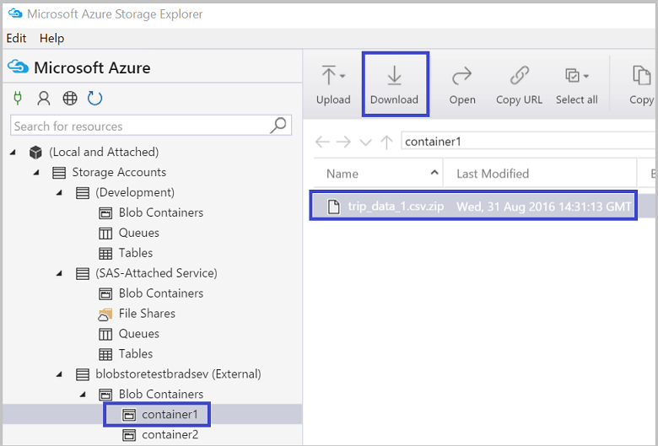Open the Help menu
Image resolution: width=658 pixels, height=446 pixels.
[x=51, y=38]
